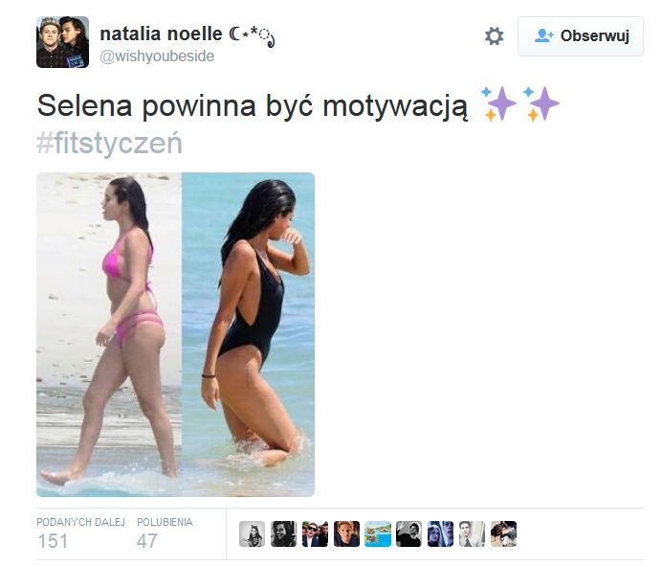The image size is (662, 567).
Task: Open the fourth liker's blond avatar
Action: 346,533
